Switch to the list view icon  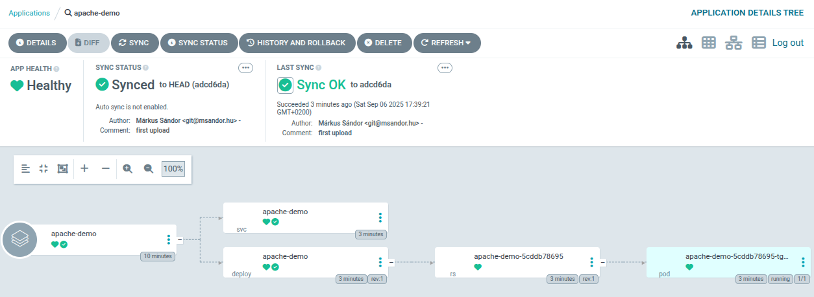point(759,43)
